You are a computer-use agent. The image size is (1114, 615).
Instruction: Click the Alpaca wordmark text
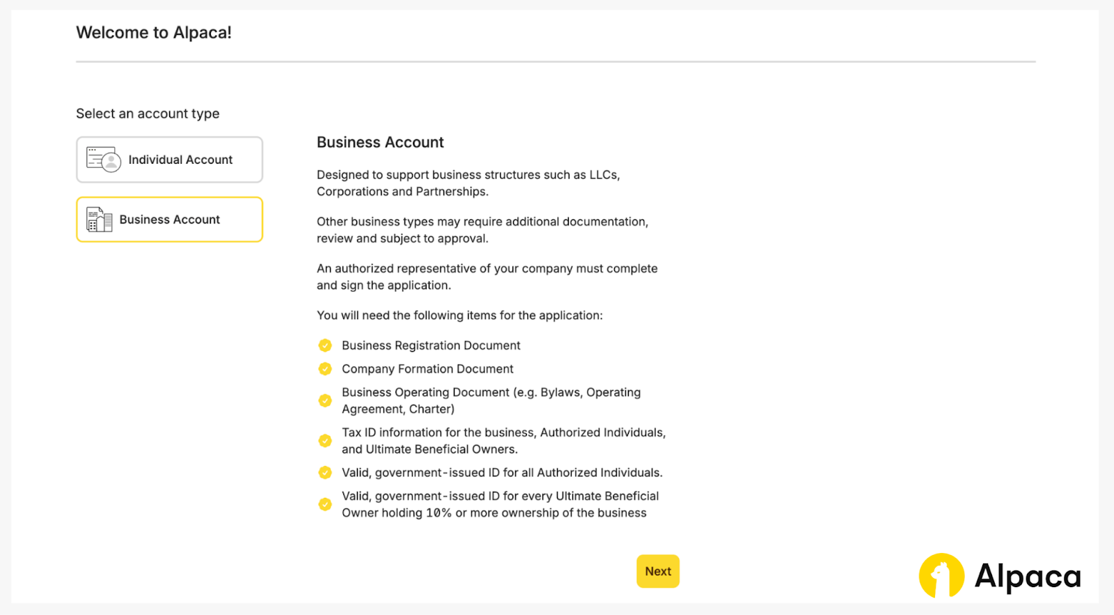pos(1027,577)
